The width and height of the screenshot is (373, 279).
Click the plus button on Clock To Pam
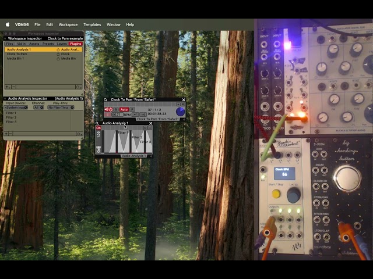[178, 104]
